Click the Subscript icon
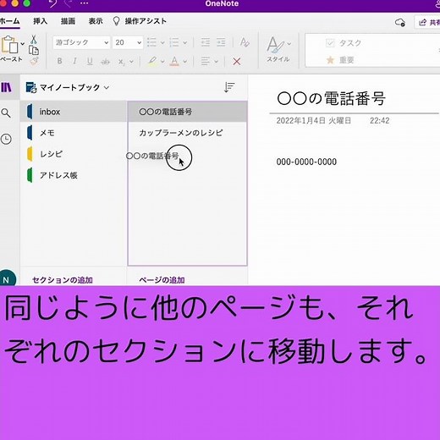 121,62
